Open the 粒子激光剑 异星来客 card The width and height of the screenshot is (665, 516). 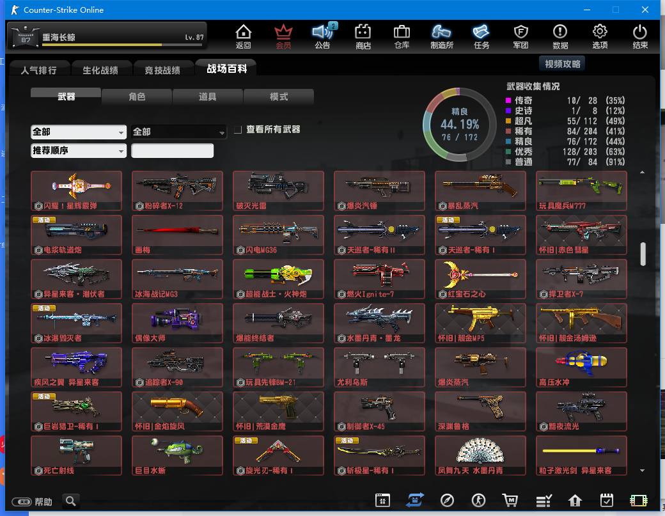pyautogui.click(x=581, y=455)
